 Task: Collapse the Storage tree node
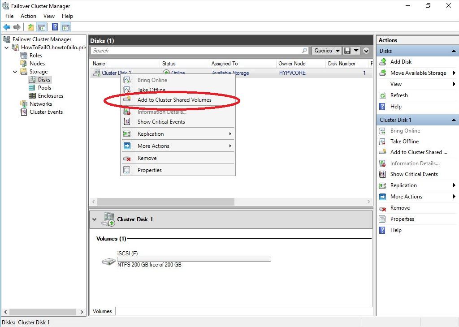[x=15, y=72]
